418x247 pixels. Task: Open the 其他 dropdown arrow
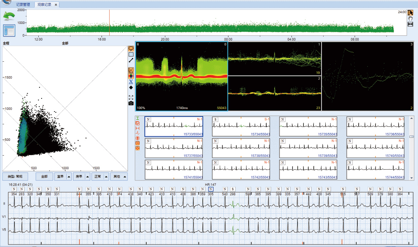coord(124,177)
